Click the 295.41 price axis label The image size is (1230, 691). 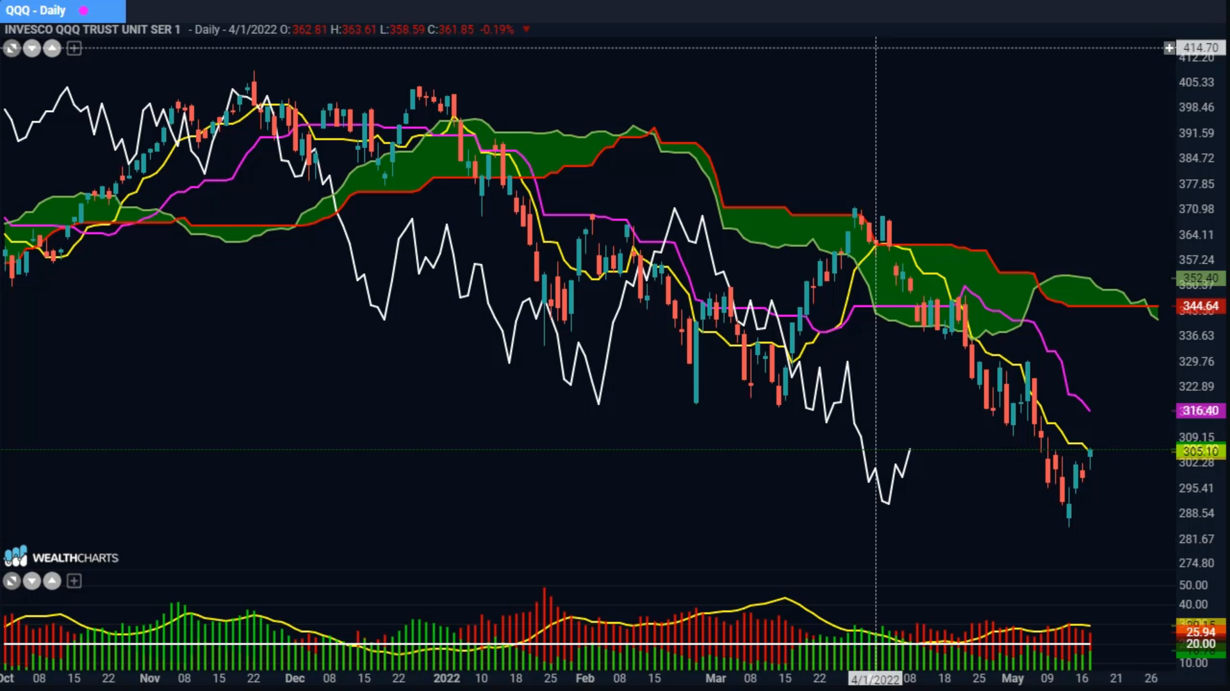point(1197,488)
